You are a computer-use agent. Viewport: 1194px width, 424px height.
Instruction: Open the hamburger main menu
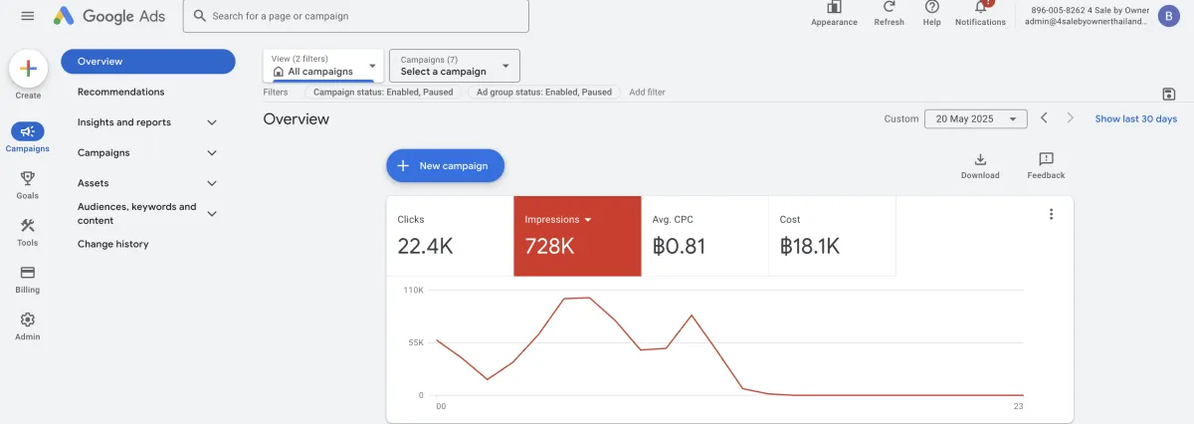tap(27, 16)
